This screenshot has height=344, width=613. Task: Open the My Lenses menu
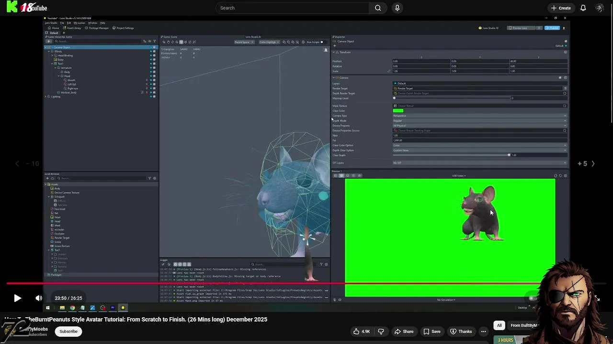79,23
